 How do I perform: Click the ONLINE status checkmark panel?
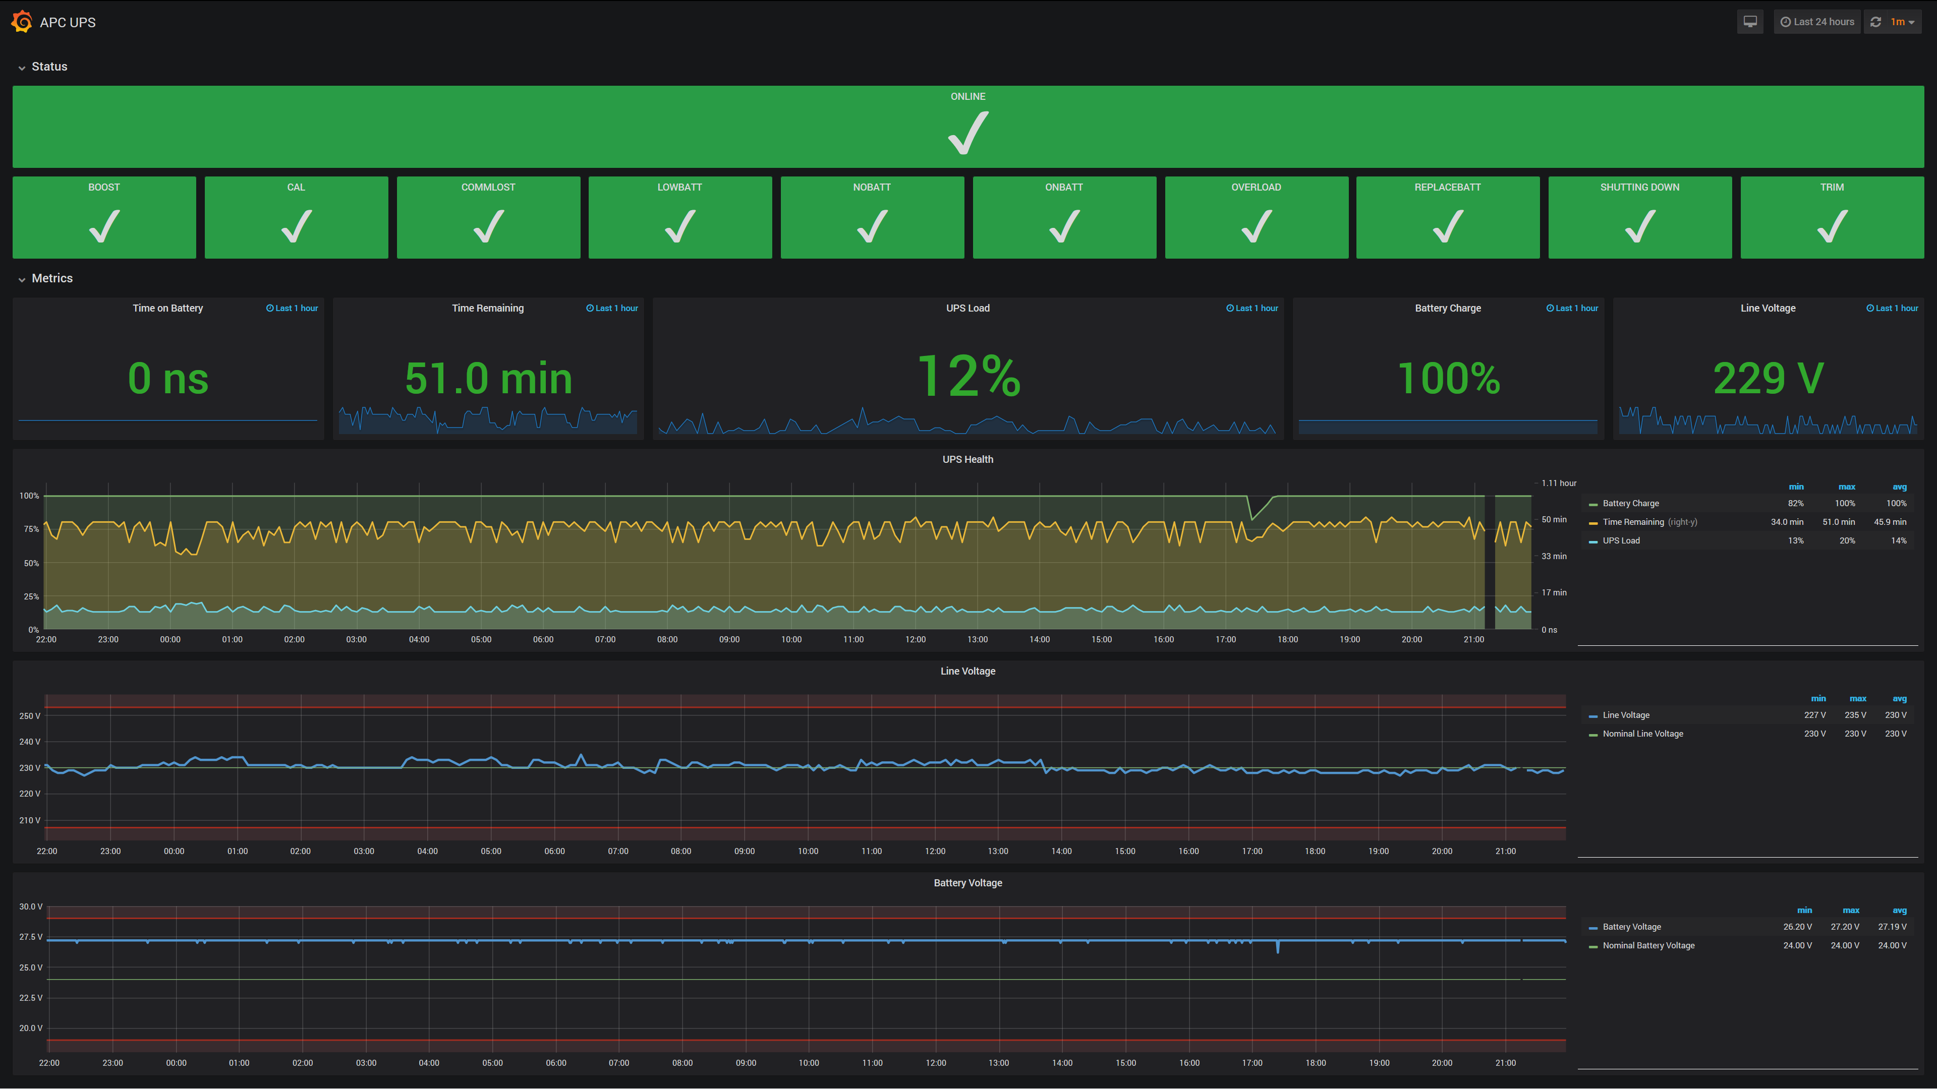[x=968, y=126]
